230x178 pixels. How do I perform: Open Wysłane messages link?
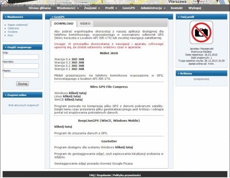(x=12, y=32)
